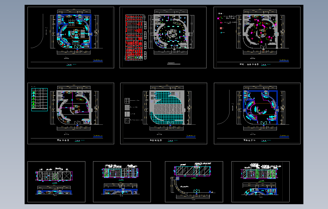Select the square grid hatch legend swatch
This screenshot has width=328, height=209.
coord(127,101)
